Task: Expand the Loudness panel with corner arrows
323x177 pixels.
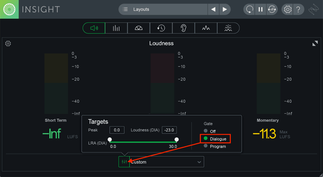Action: (x=315, y=43)
